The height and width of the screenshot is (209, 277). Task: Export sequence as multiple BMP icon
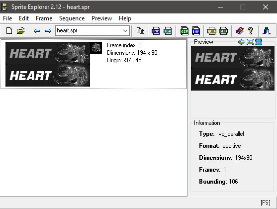tap(196, 31)
